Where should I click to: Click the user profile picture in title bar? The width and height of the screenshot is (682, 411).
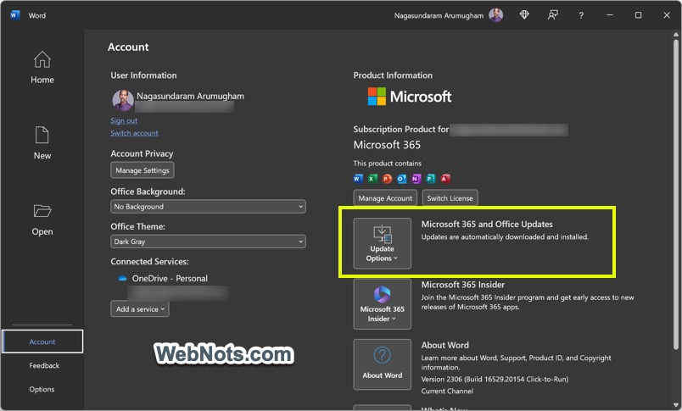coord(496,15)
